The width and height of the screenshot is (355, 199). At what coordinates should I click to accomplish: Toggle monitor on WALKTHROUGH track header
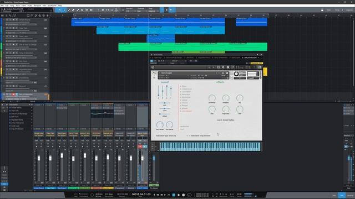(x=17, y=95)
